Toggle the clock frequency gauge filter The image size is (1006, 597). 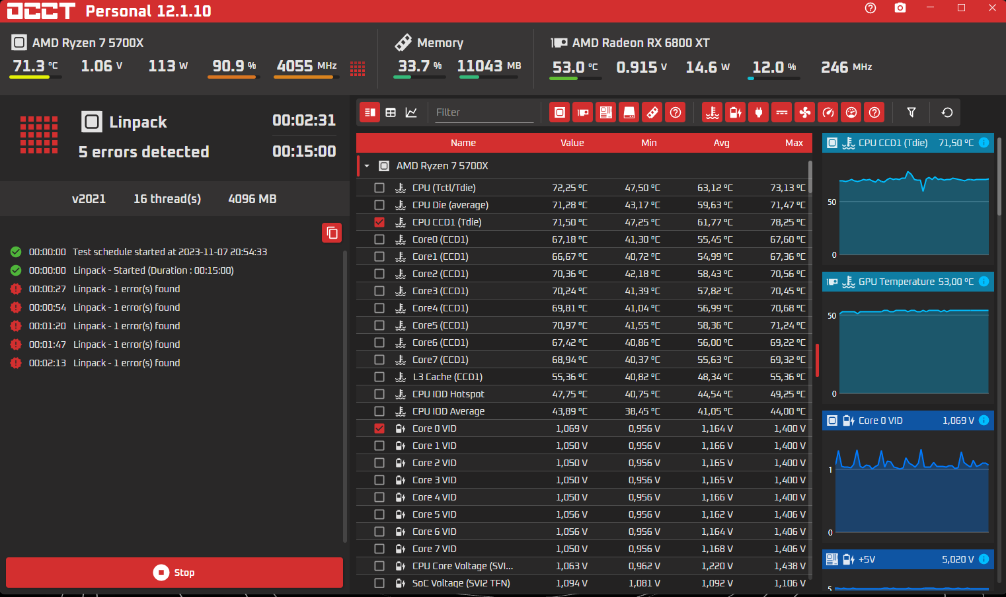(x=828, y=112)
